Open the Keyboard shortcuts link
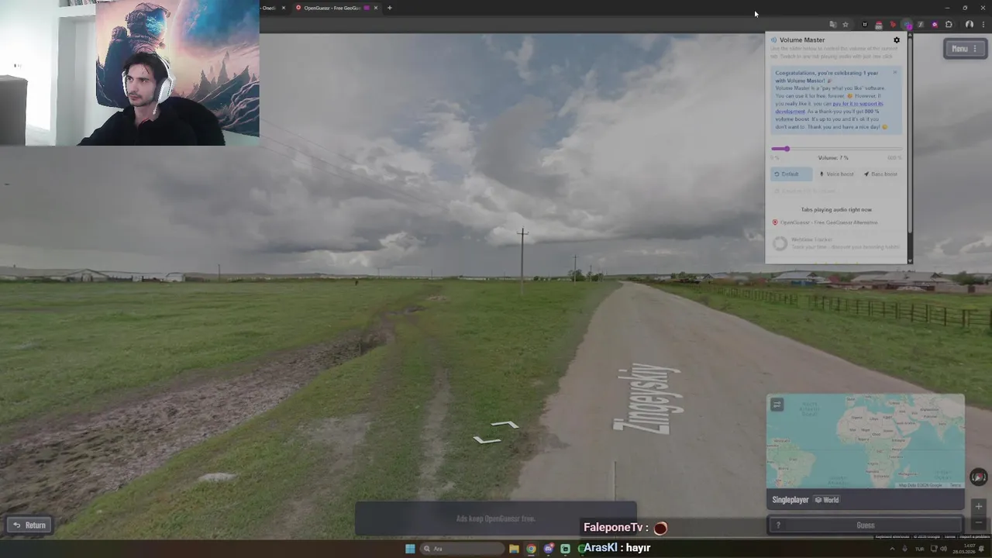This screenshot has height=558, width=992. (892, 536)
